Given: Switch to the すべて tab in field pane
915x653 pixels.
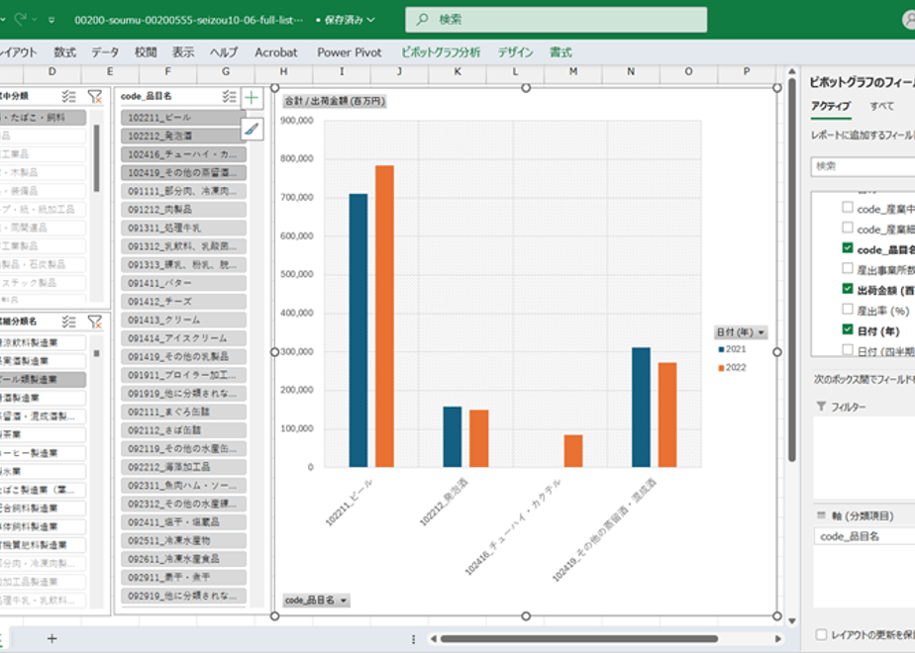Looking at the screenshot, I should 881,106.
